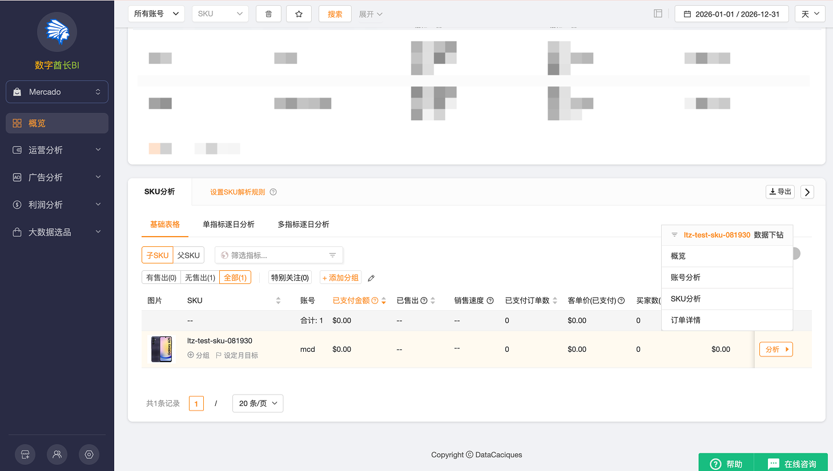Choose 账号分析 in the drill-down menu
Image resolution: width=833 pixels, height=471 pixels.
tap(685, 277)
